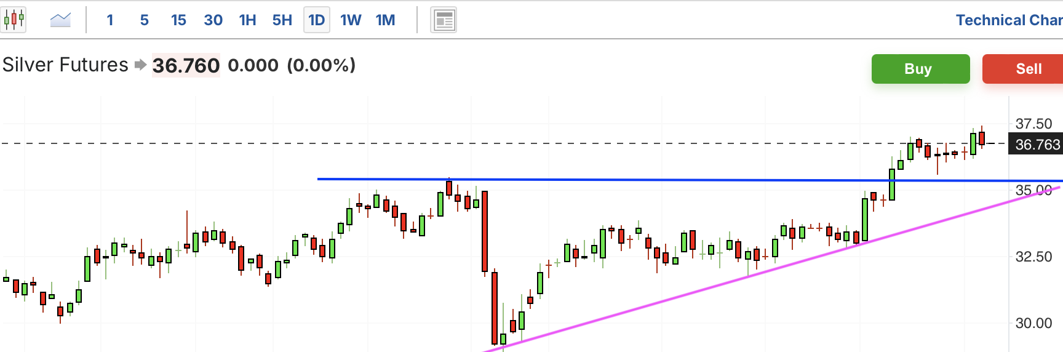Image resolution: width=1063 pixels, height=352 pixels.
Task: Switch to the 1H interval
Action: 248,20
